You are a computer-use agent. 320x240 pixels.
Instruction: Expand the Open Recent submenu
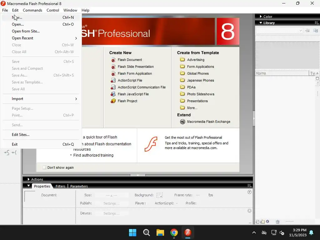coord(41,38)
